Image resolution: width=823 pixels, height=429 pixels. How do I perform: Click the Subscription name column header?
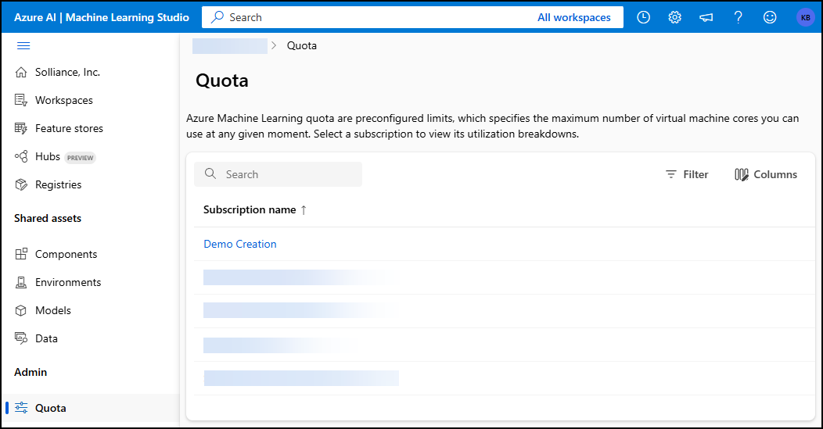[250, 209]
